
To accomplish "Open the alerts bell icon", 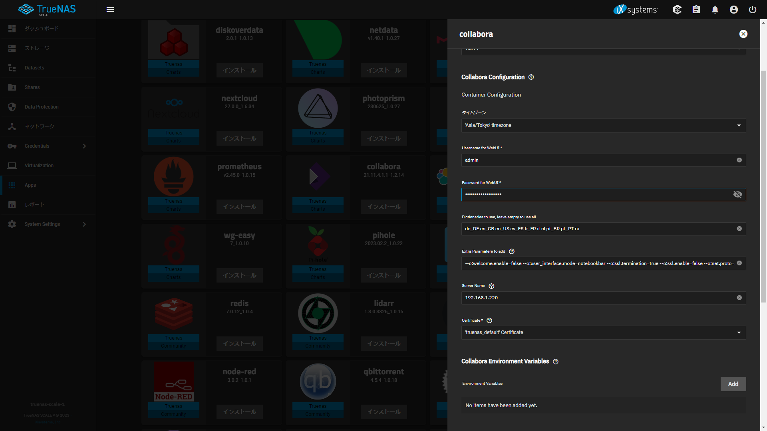I will click(715, 10).
